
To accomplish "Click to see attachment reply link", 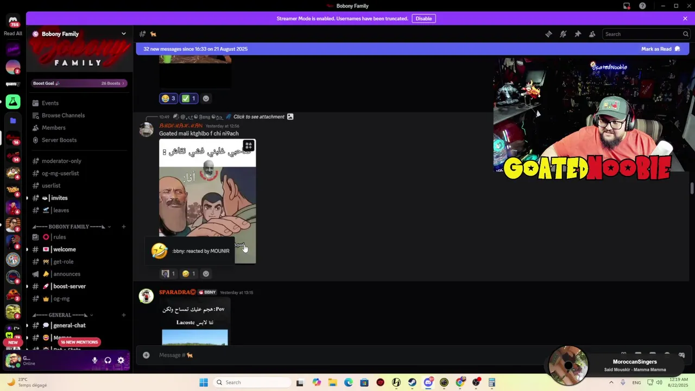I will pyautogui.click(x=259, y=117).
